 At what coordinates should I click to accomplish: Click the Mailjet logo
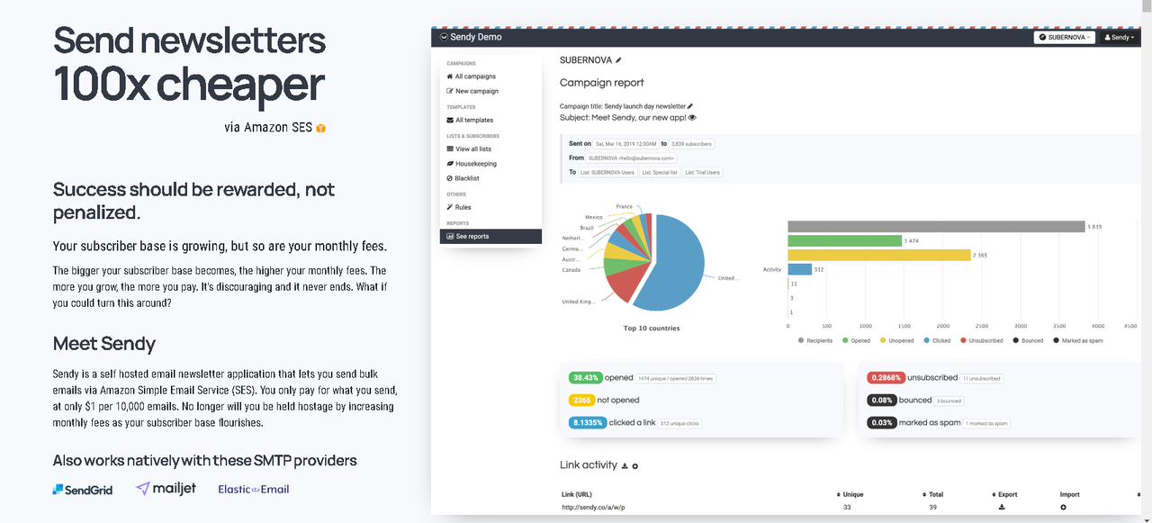167,489
